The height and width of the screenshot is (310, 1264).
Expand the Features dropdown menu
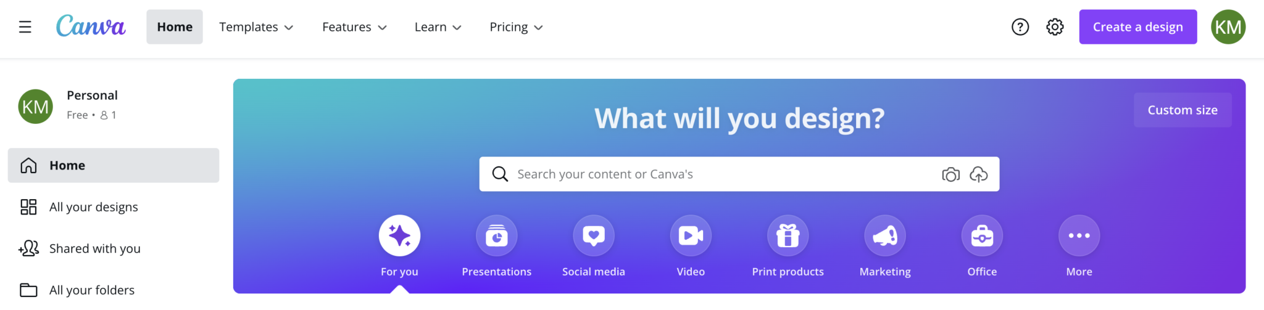tap(354, 27)
